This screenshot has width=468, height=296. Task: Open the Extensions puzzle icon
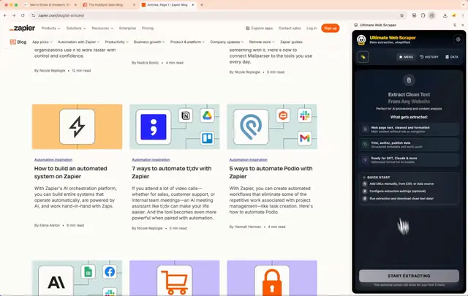click(x=423, y=15)
